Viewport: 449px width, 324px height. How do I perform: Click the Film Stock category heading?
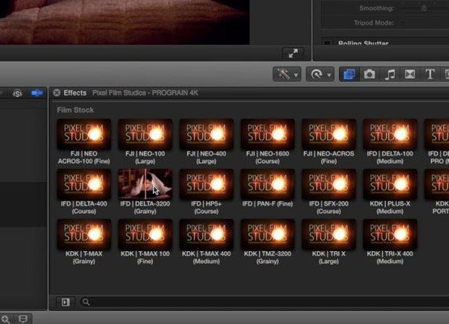(75, 110)
